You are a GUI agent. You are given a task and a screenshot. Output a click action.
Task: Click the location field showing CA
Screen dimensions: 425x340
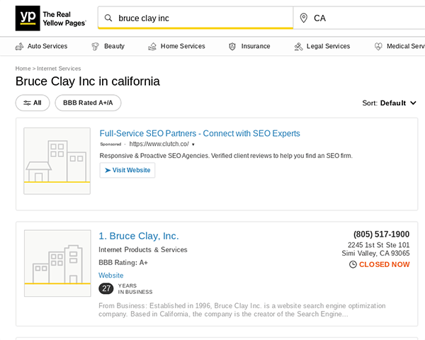click(x=359, y=18)
